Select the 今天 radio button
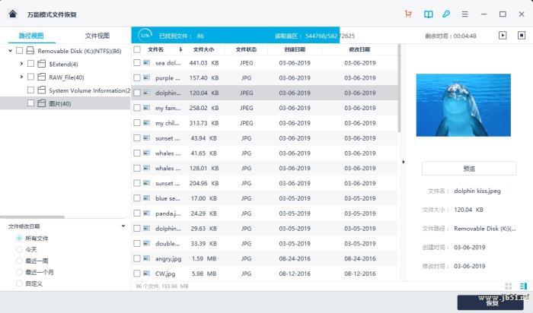533x313 pixels. point(19,250)
